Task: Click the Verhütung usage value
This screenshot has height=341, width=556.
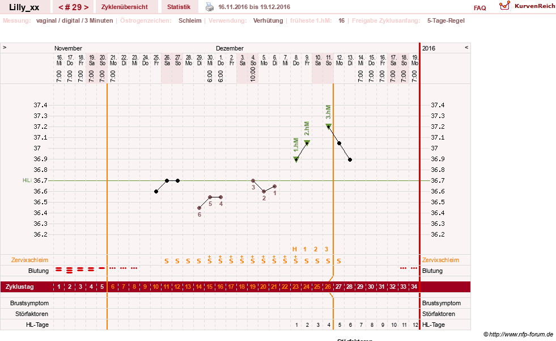Action: [x=268, y=20]
